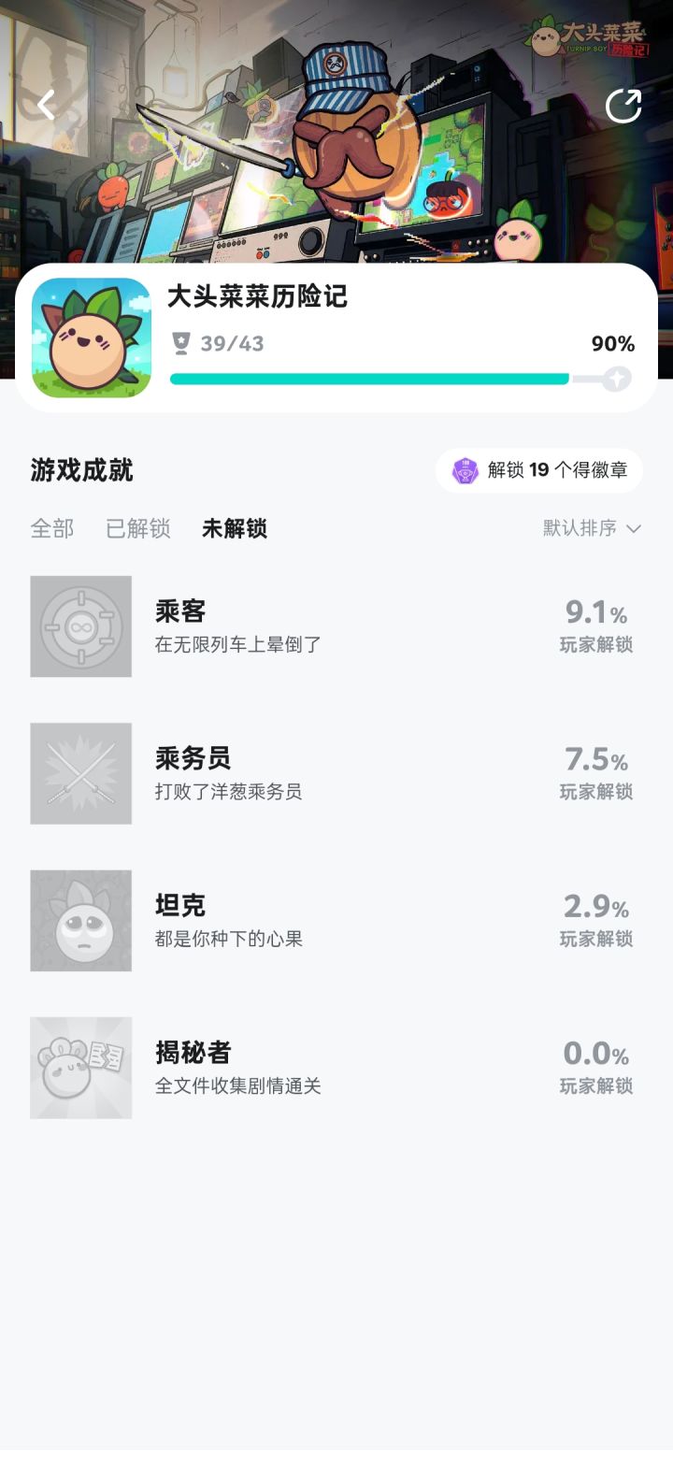Tap the 揭秘者 achievement title
The width and height of the screenshot is (673, 1480).
click(193, 1053)
